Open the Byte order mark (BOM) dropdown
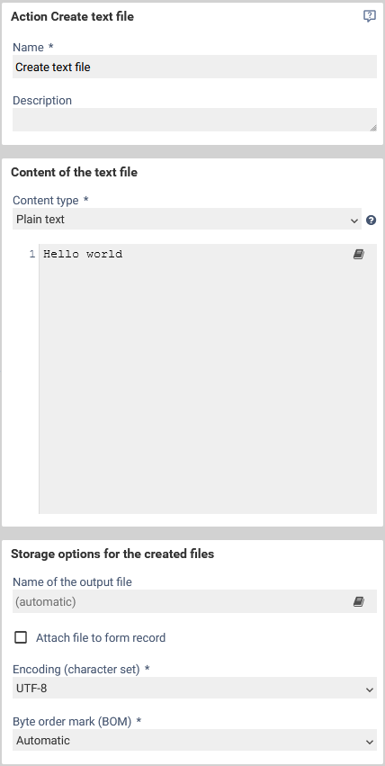This screenshot has height=766, width=385. click(194, 741)
